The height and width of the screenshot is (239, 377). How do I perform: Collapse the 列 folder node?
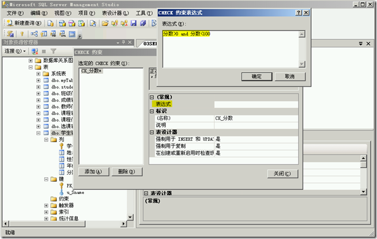[46, 140]
